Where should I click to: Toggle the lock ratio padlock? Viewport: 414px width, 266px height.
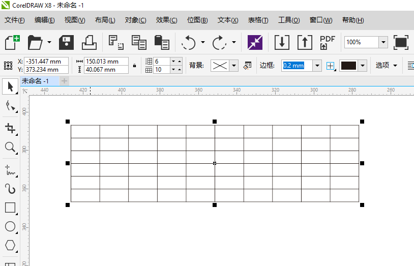coord(134,66)
